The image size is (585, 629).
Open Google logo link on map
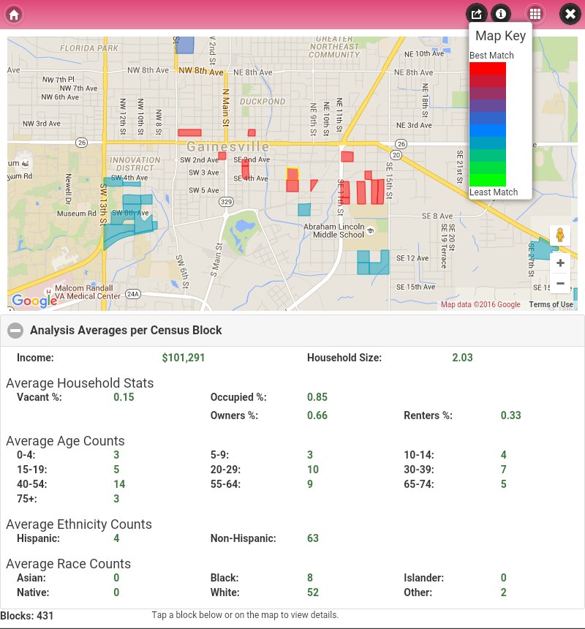click(x=34, y=300)
